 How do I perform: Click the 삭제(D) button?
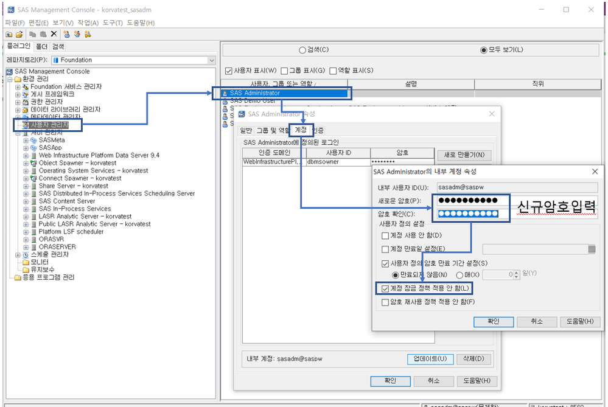point(473,359)
